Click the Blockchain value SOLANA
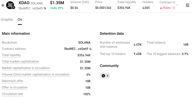Viewport: 192px width, 97px height. coord(84,43)
